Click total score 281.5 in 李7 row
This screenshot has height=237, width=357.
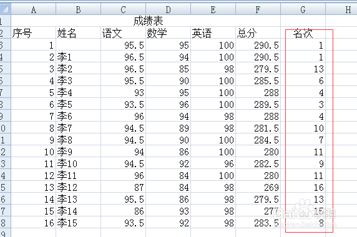coord(258,128)
